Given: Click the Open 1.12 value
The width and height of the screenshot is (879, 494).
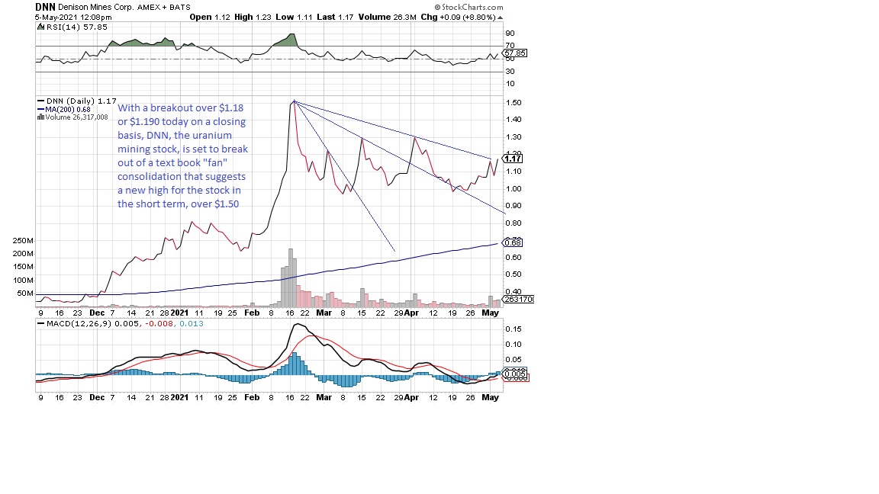Looking at the screenshot, I should click(210, 17).
